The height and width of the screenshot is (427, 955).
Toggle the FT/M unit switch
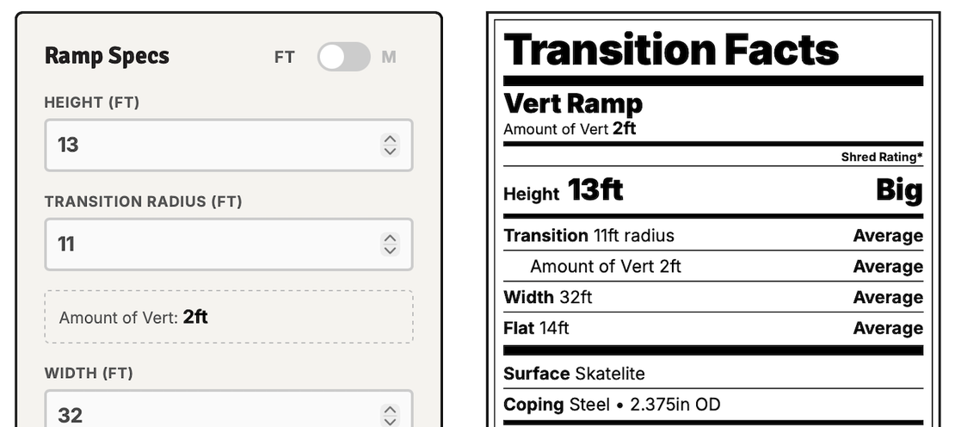point(343,58)
